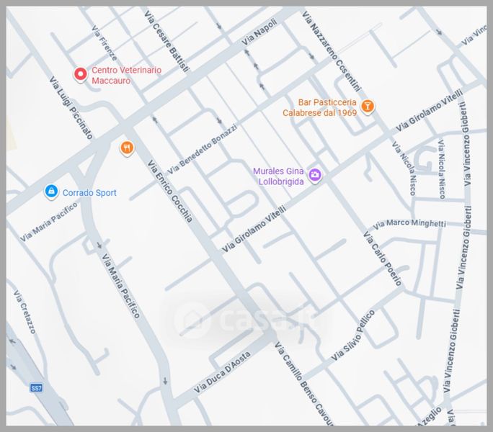Click the SS7 highway shield
The width and height of the screenshot is (493, 432).
coord(36,388)
